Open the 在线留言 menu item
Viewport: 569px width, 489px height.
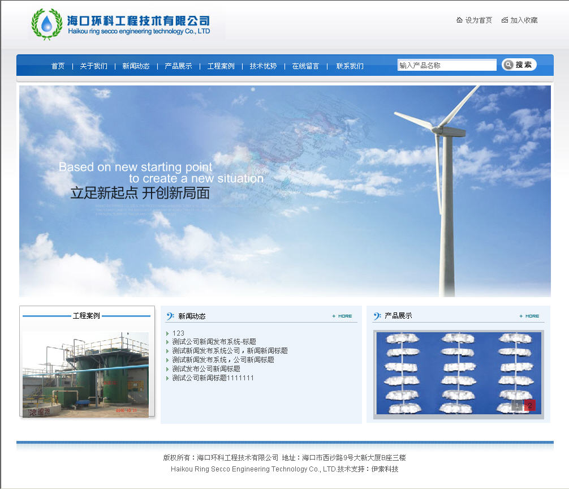tap(305, 66)
